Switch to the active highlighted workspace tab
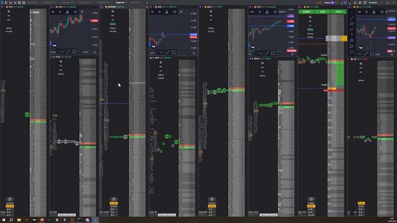Image resolution: width=397 pixels, height=223 pixels. (x=120, y=2)
